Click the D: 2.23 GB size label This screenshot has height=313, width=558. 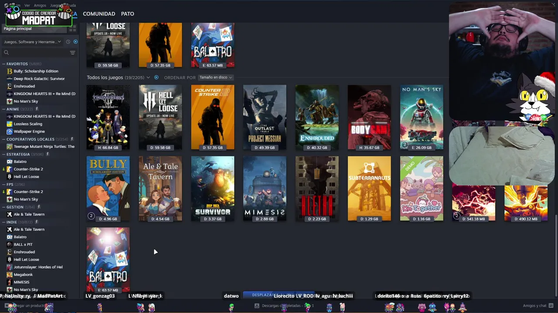click(x=317, y=219)
